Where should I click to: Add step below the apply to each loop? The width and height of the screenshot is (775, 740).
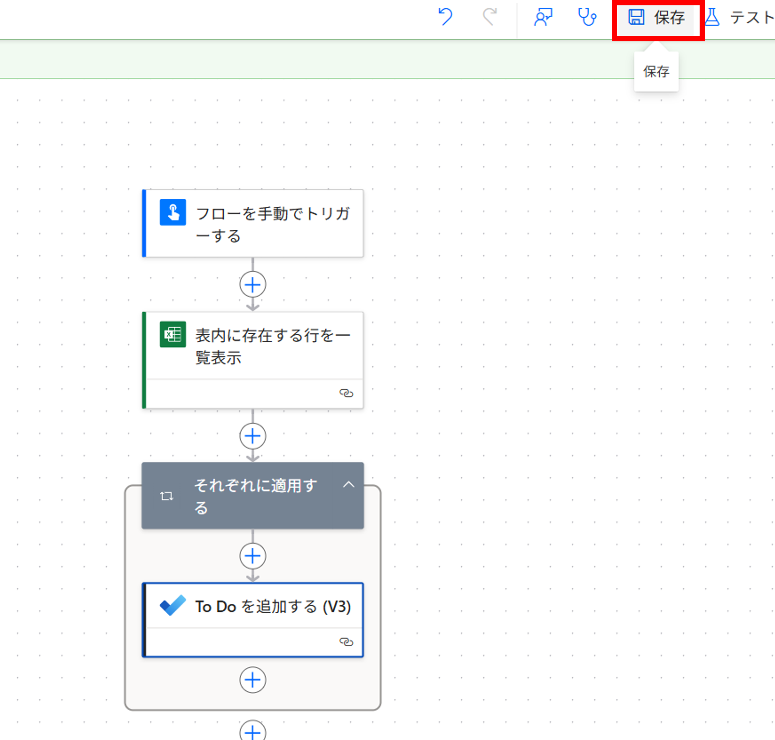[253, 730]
